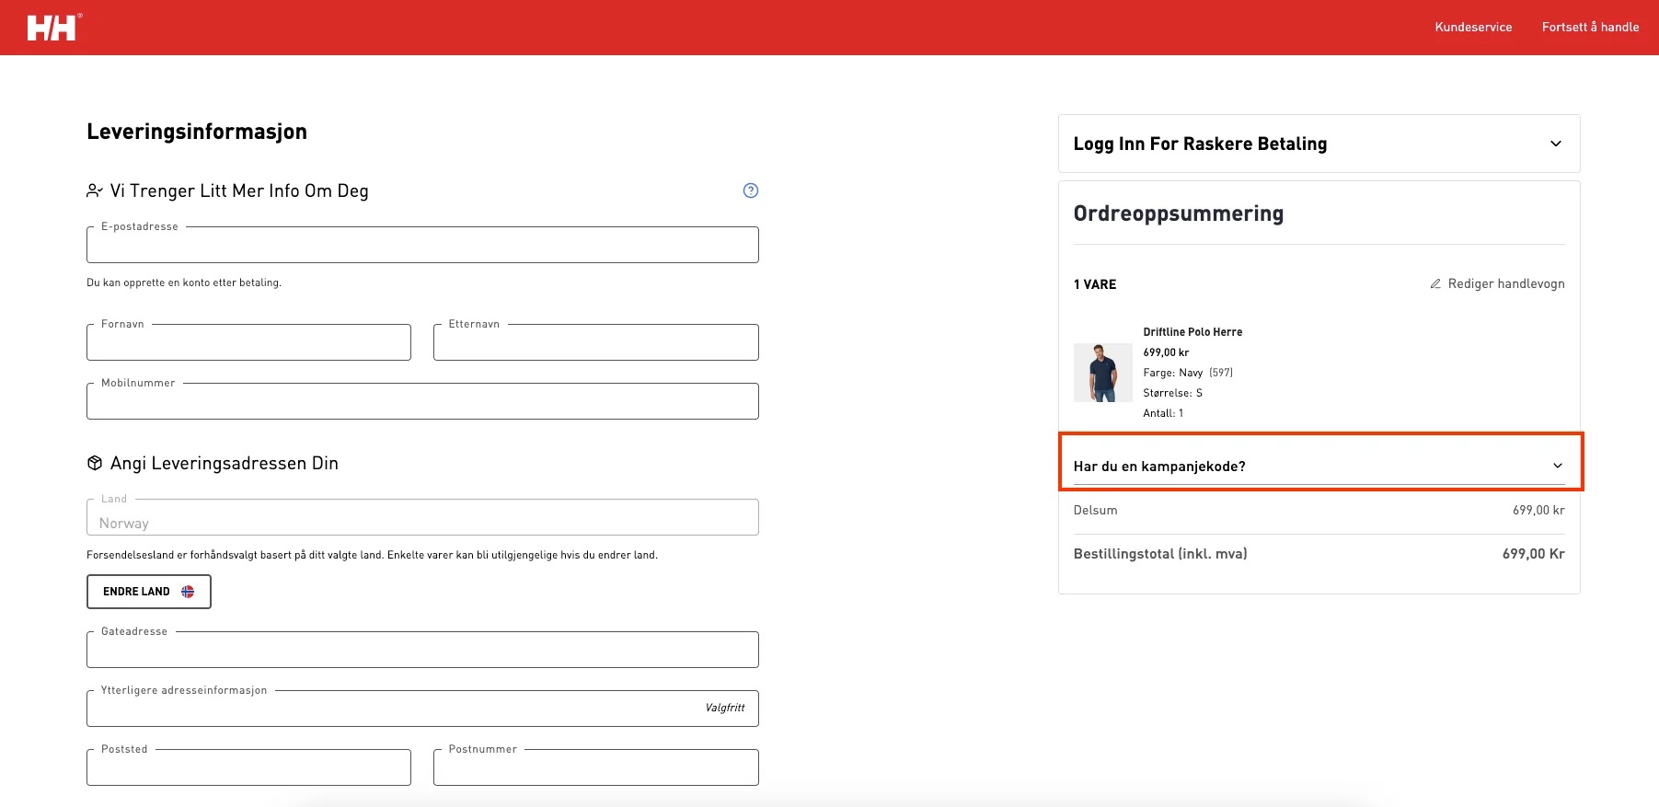Viewport: 1659px width, 807px height.
Task: Open the Land Norway dropdown field
Action: coord(422,517)
